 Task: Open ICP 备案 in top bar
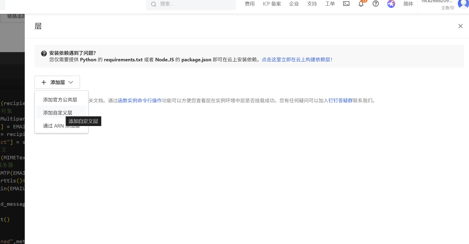pos(272,4)
